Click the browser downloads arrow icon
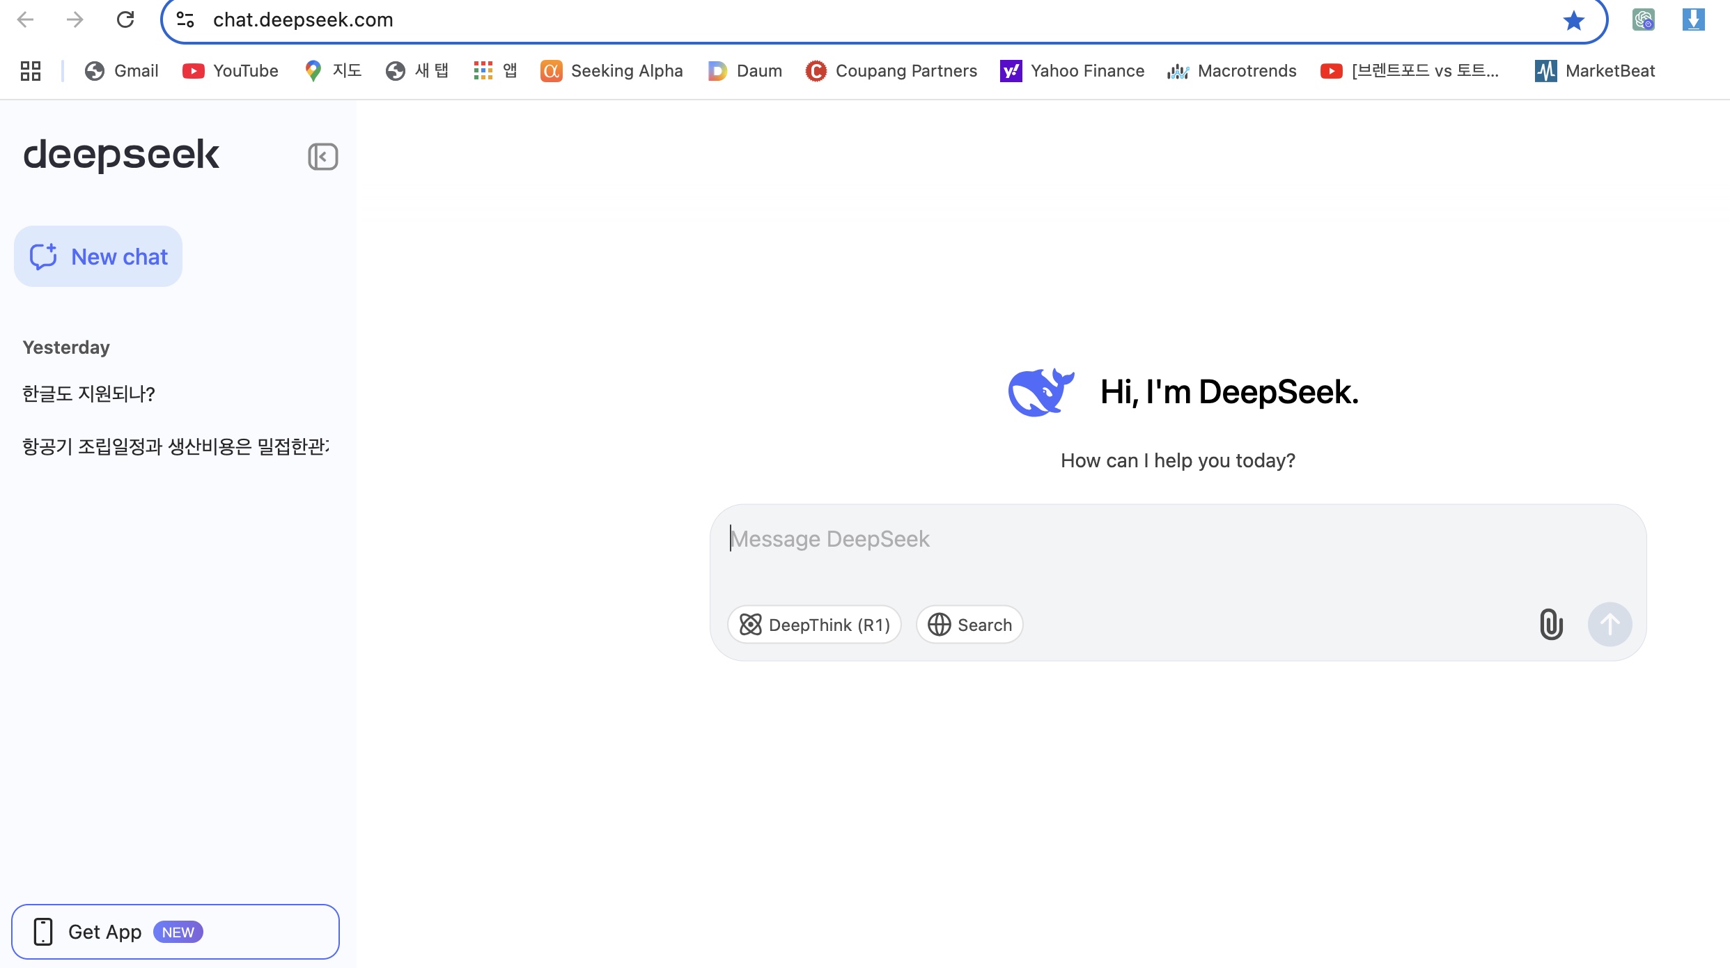Image resolution: width=1730 pixels, height=968 pixels. pos(1693,19)
